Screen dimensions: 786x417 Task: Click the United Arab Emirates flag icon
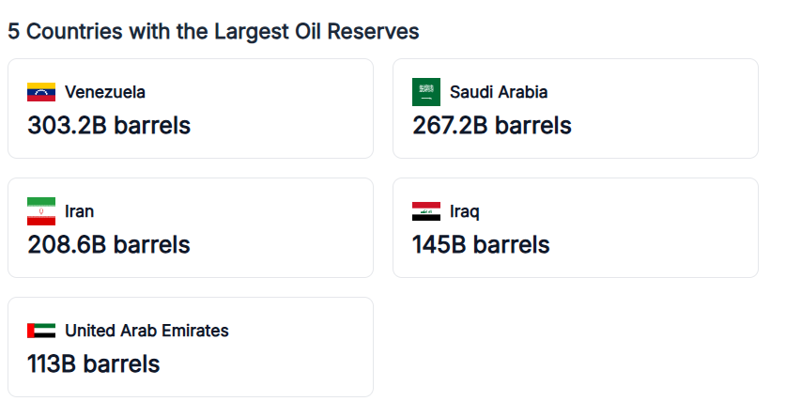(41, 331)
